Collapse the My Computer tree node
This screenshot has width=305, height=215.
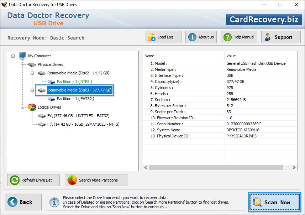click(x=13, y=56)
